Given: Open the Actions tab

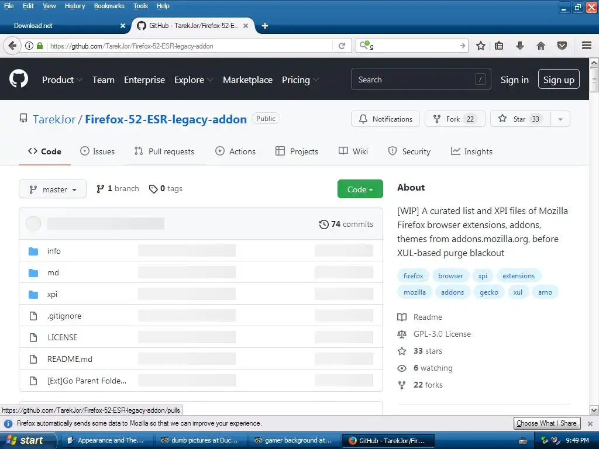Looking at the screenshot, I should 235,151.
